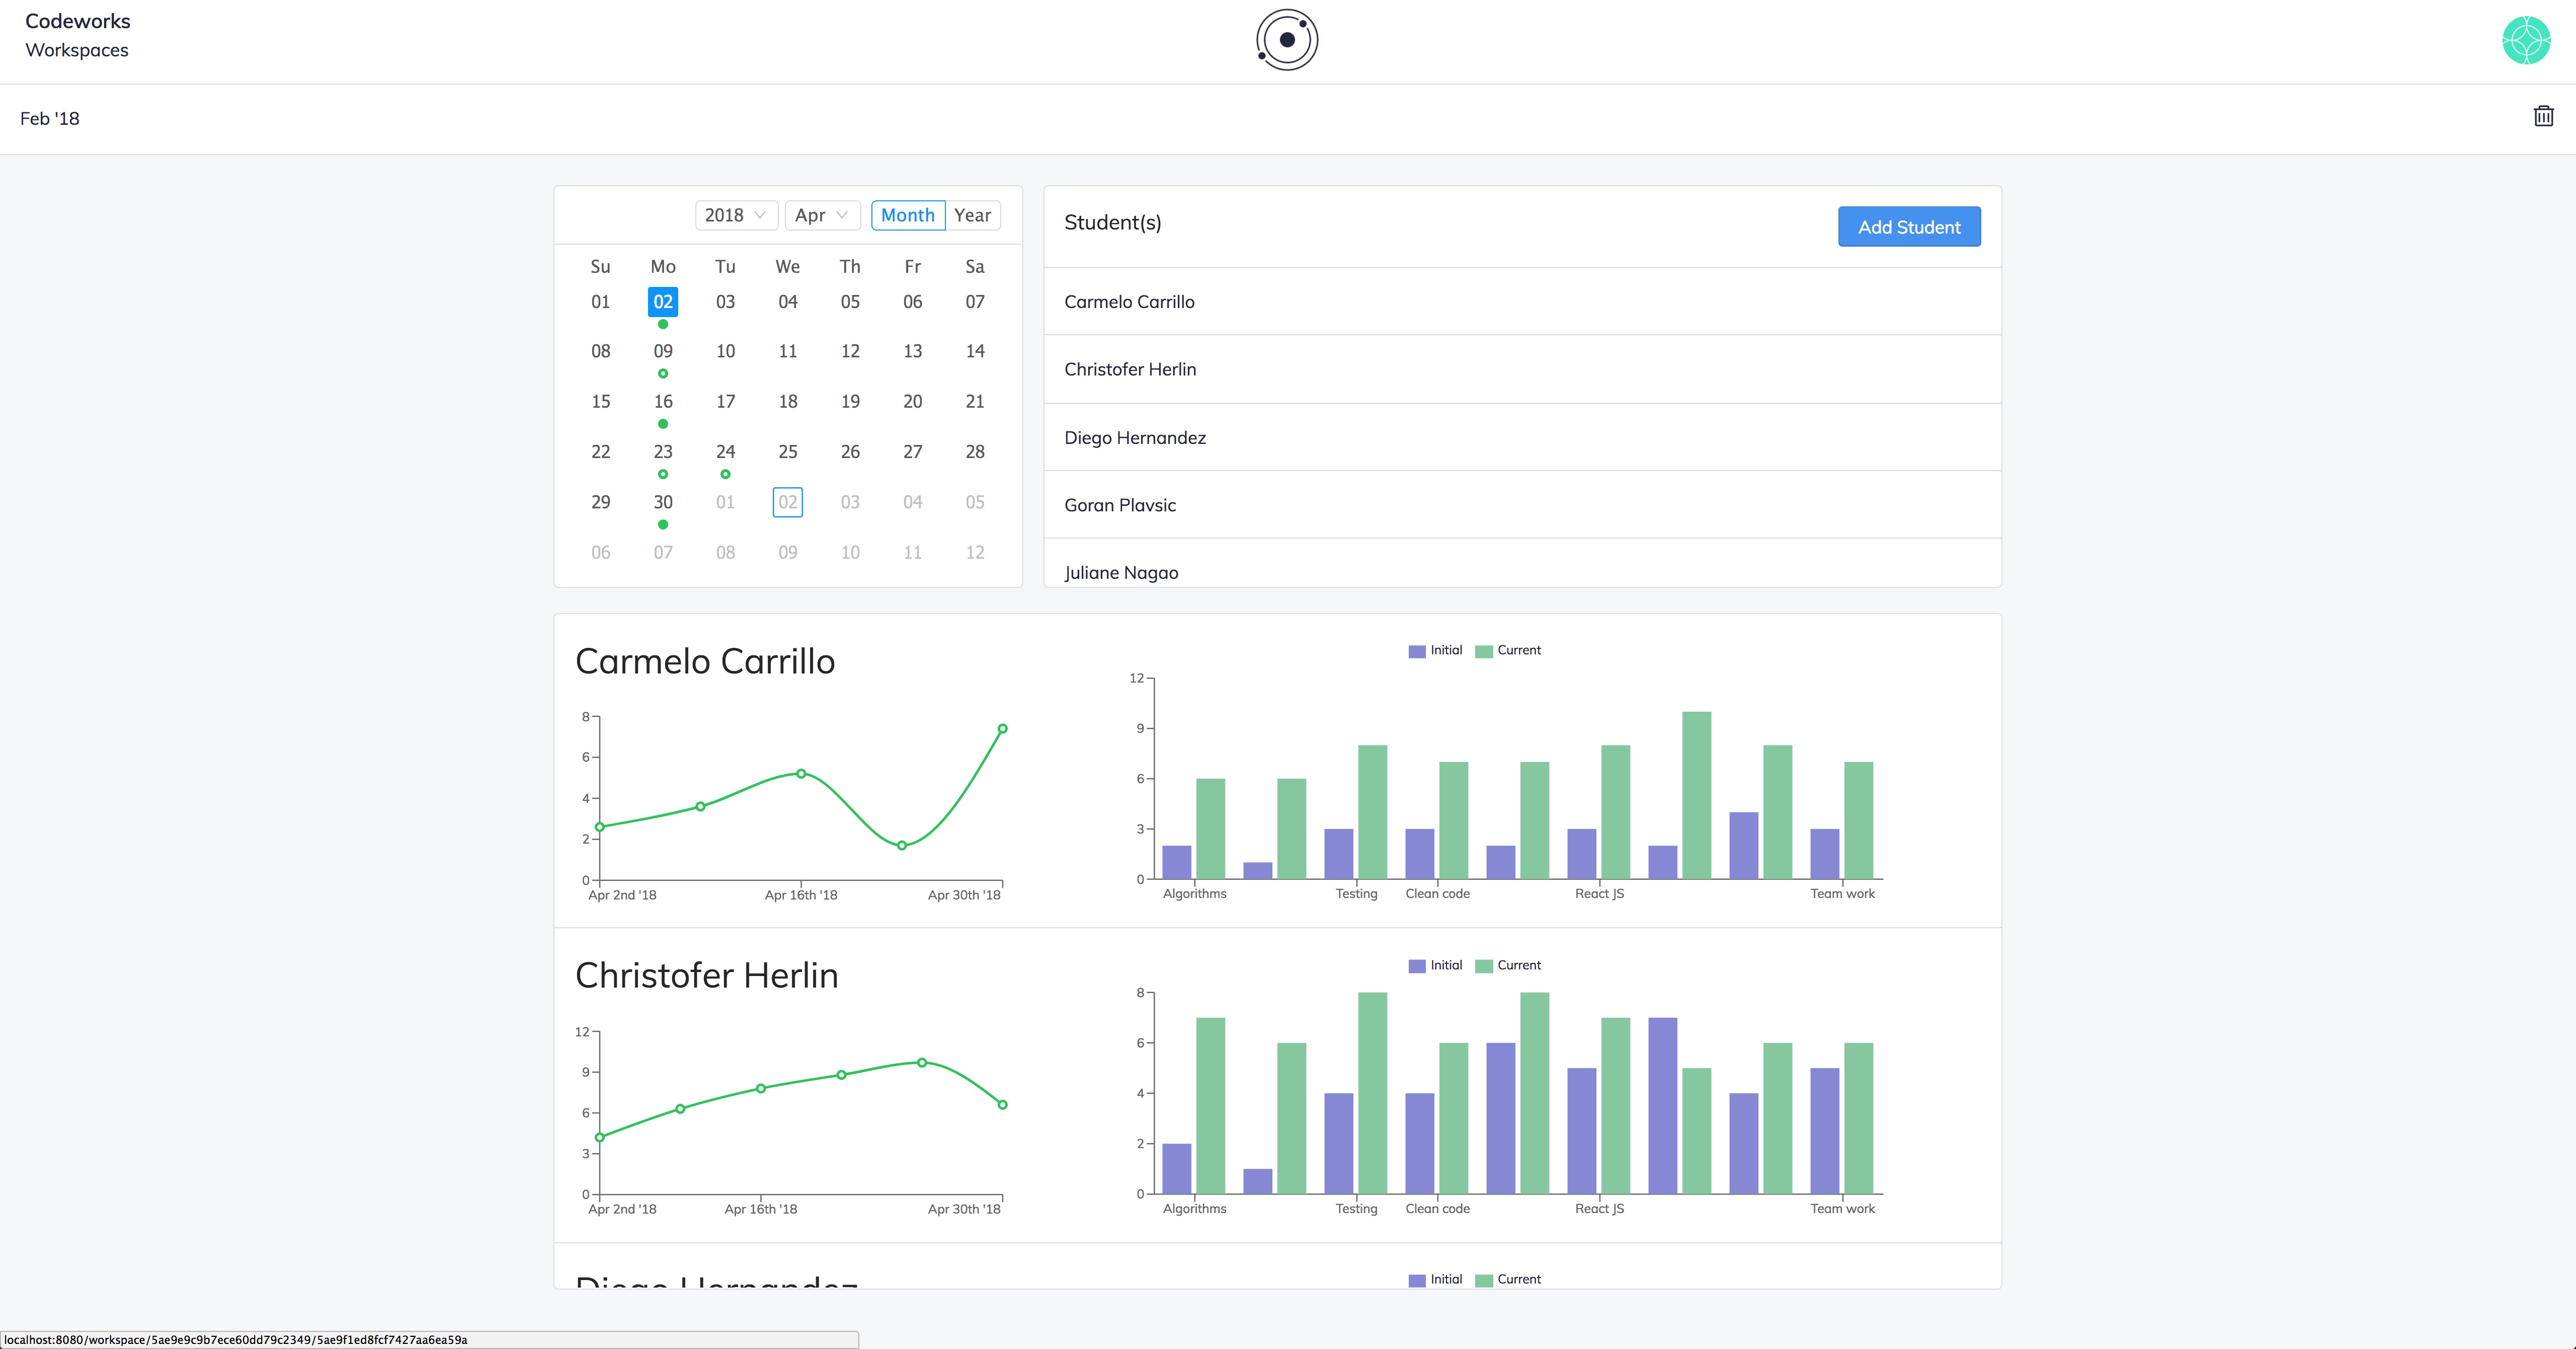Click the orbit logo at top center
The height and width of the screenshot is (1349, 2576).
coord(1287,40)
